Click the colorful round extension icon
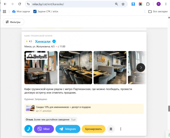Viewport: 170px width, 138px height. click(x=140, y=4)
